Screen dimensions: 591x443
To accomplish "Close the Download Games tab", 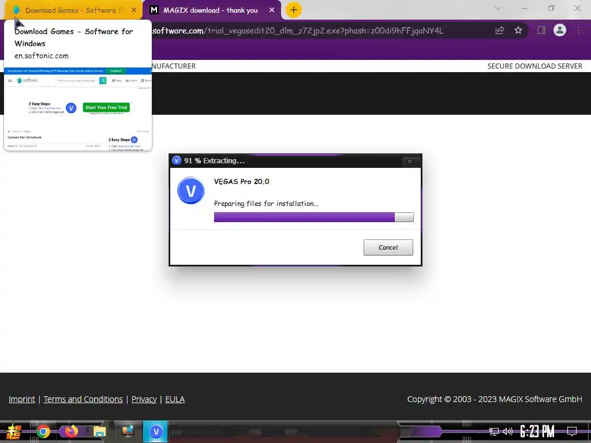I will pyautogui.click(x=134, y=10).
